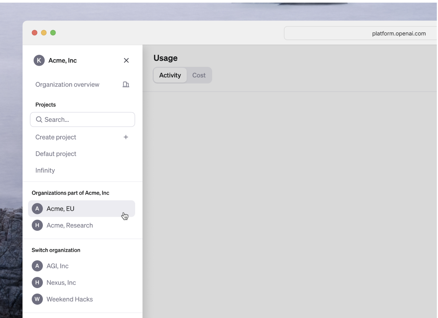Click the red close window button
The height and width of the screenshot is (318, 438).
pos(35,33)
